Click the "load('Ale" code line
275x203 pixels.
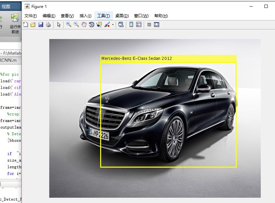click(x=11, y=94)
